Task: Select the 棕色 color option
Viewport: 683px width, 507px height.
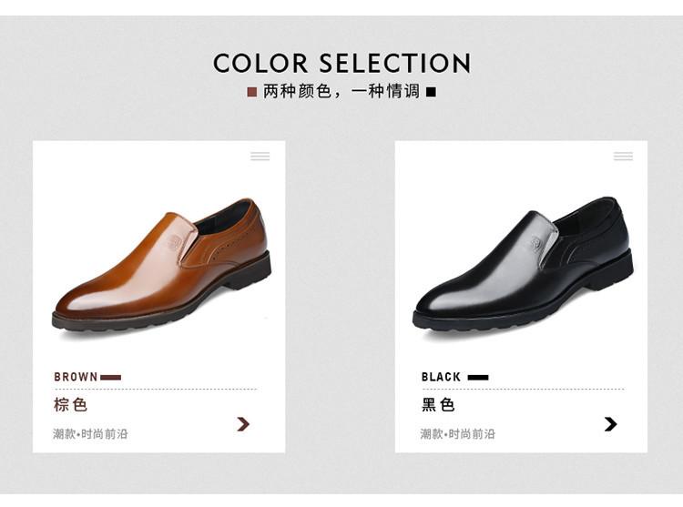Action: pos(70,405)
